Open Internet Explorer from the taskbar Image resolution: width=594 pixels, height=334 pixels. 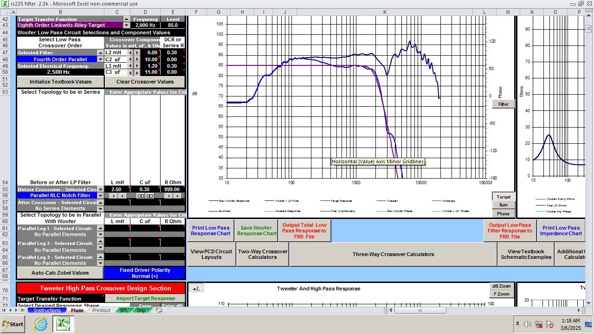pos(41,324)
